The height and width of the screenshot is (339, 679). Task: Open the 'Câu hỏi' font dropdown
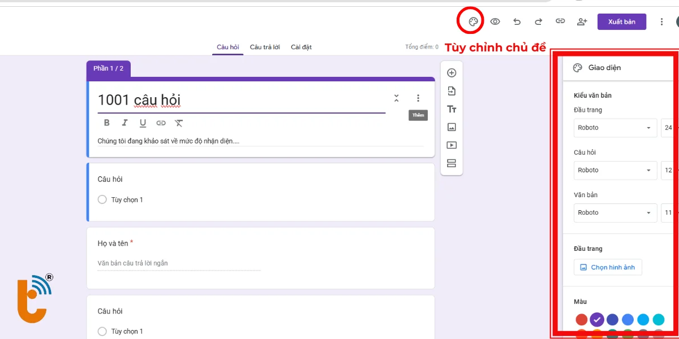pyautogui.click(x=615, y=170)
